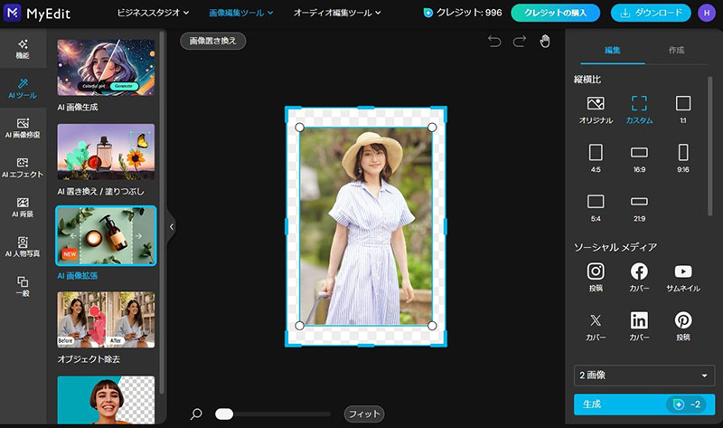
Task: Click the redo arrow icon
Action: click(520, 42)
